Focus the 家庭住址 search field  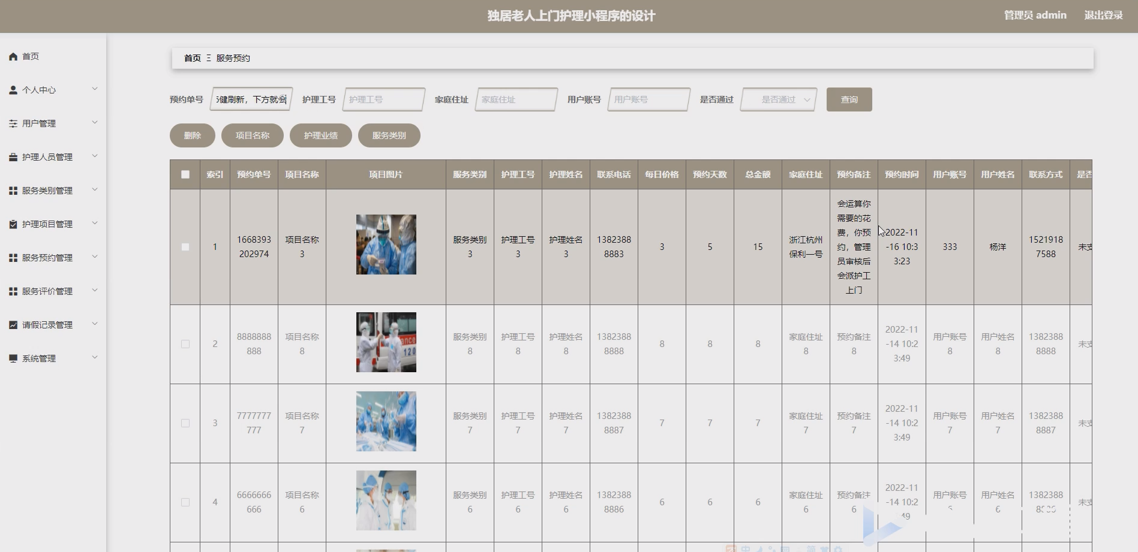[517, 99]
